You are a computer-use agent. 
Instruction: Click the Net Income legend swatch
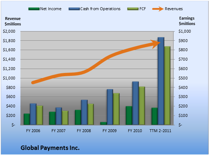point(34,9)
